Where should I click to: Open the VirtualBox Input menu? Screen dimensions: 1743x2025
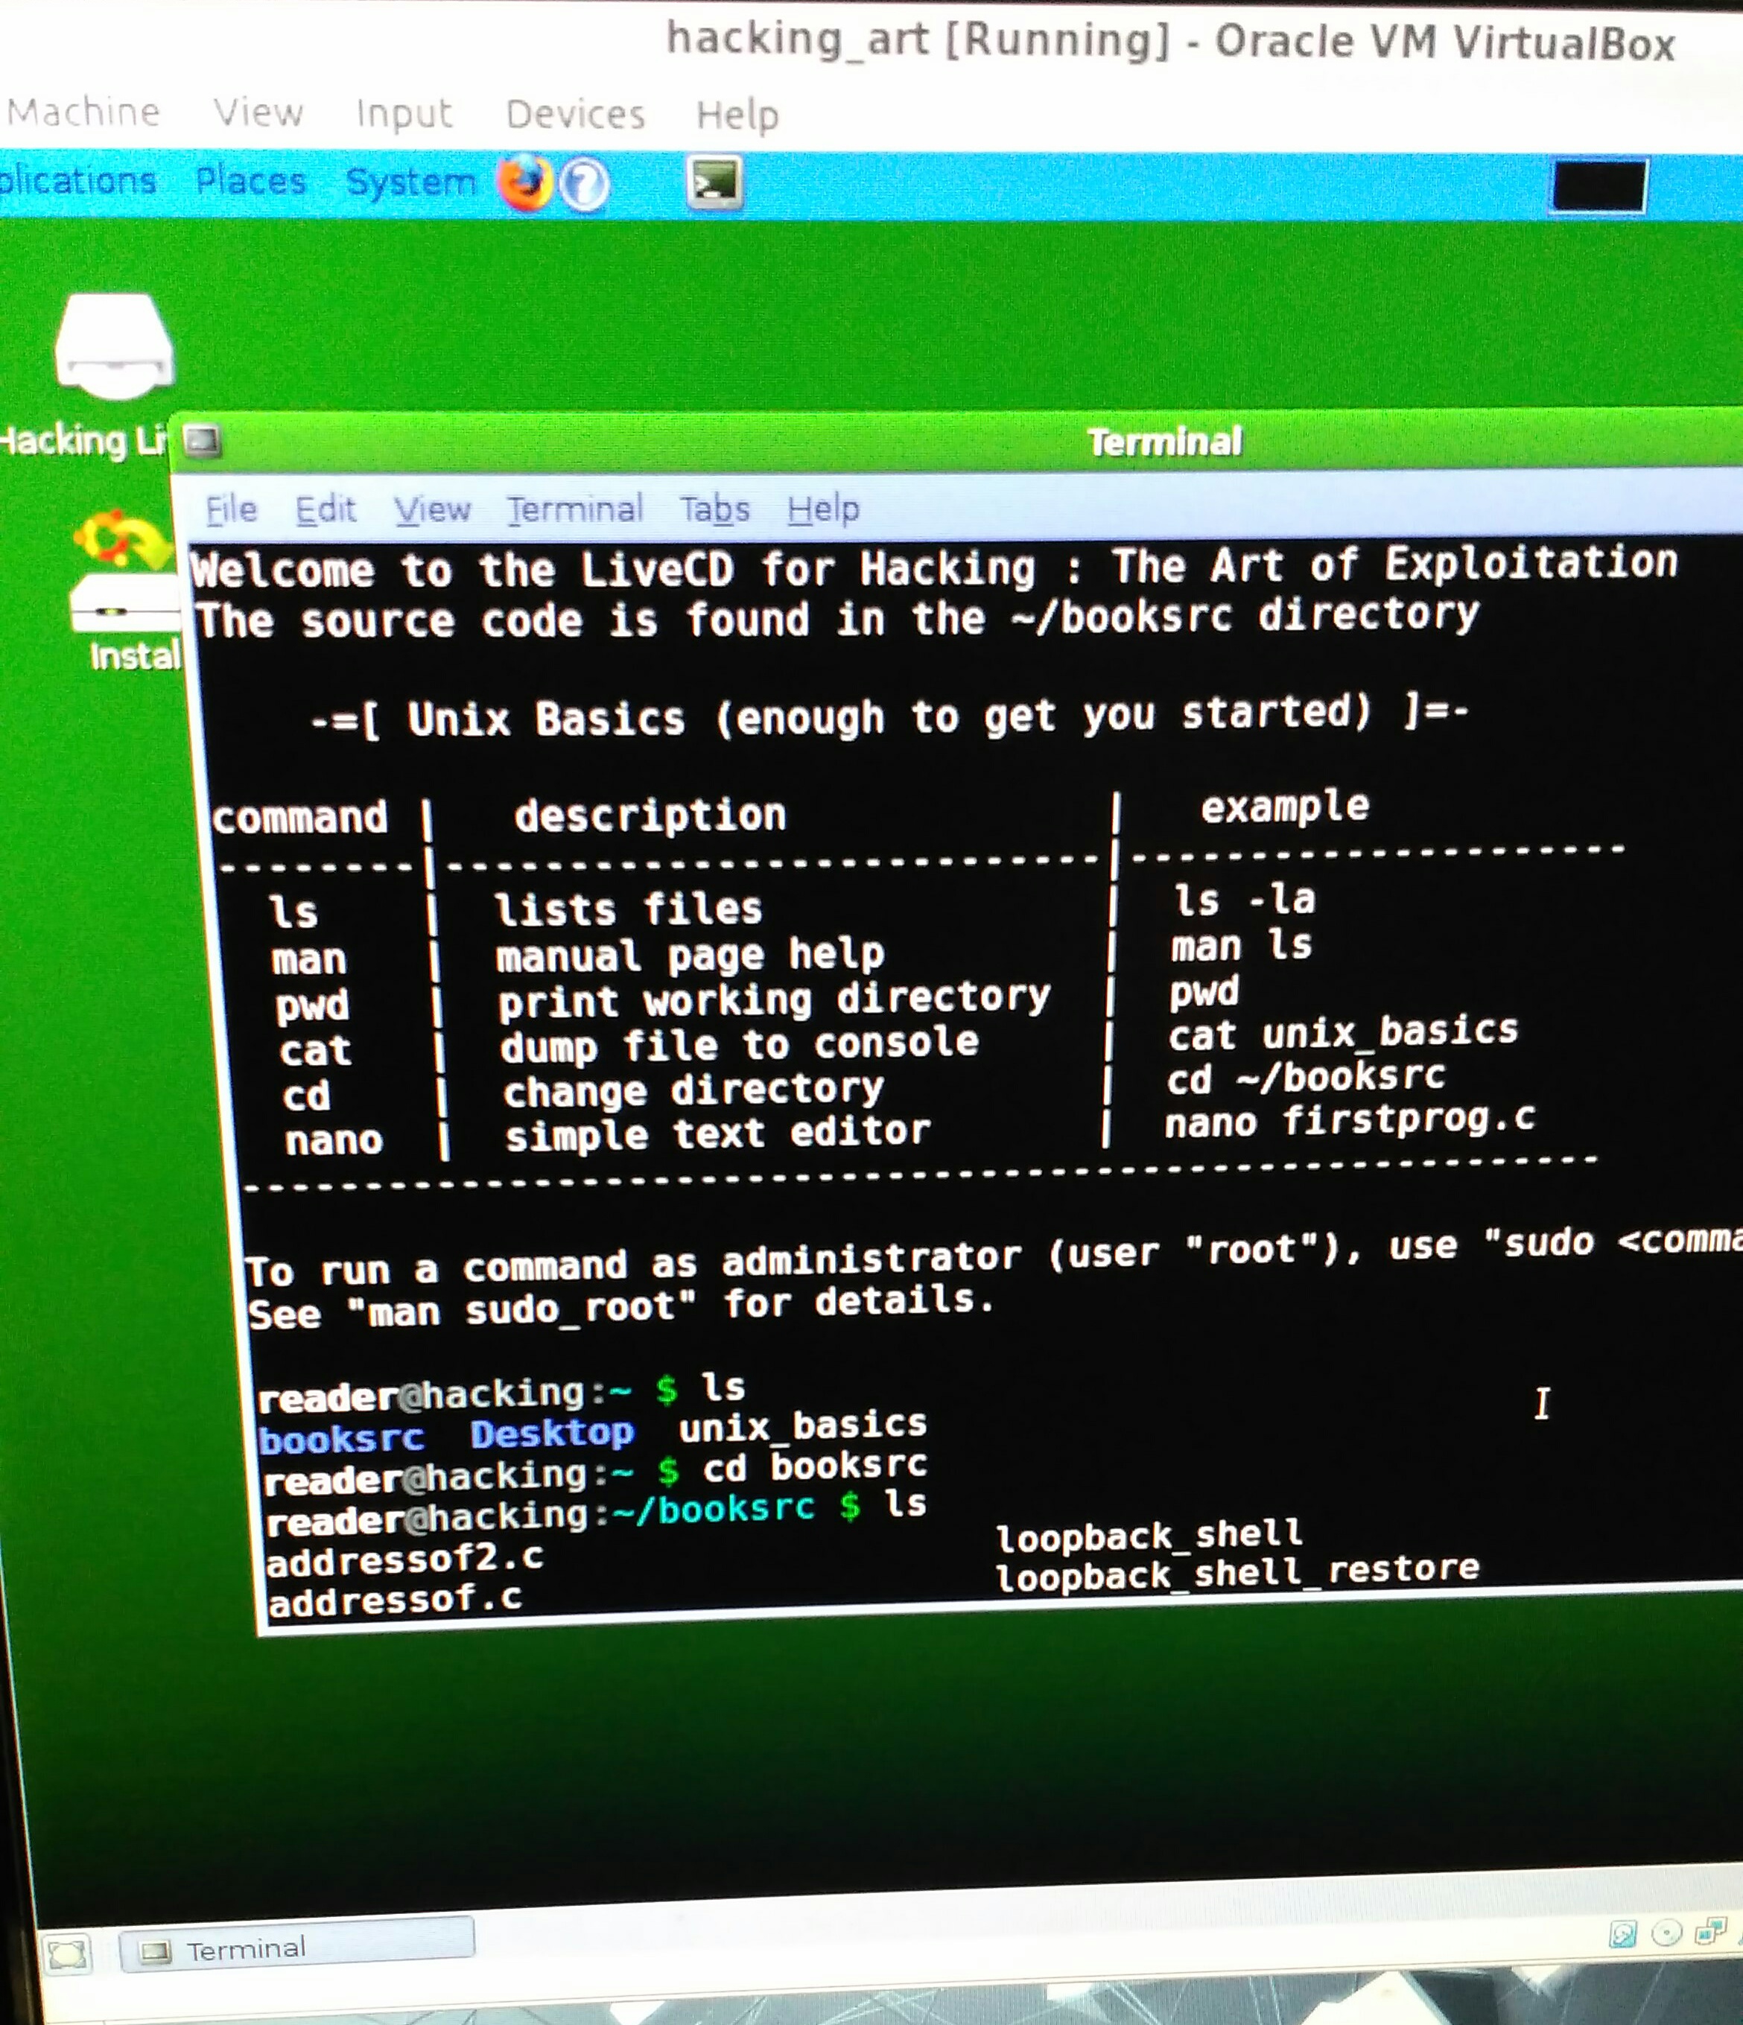tap(404, 113)
